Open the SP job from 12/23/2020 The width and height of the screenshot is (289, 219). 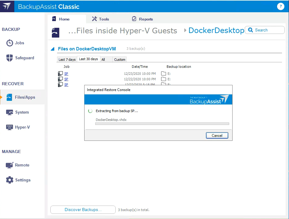(x=66, y=74)
